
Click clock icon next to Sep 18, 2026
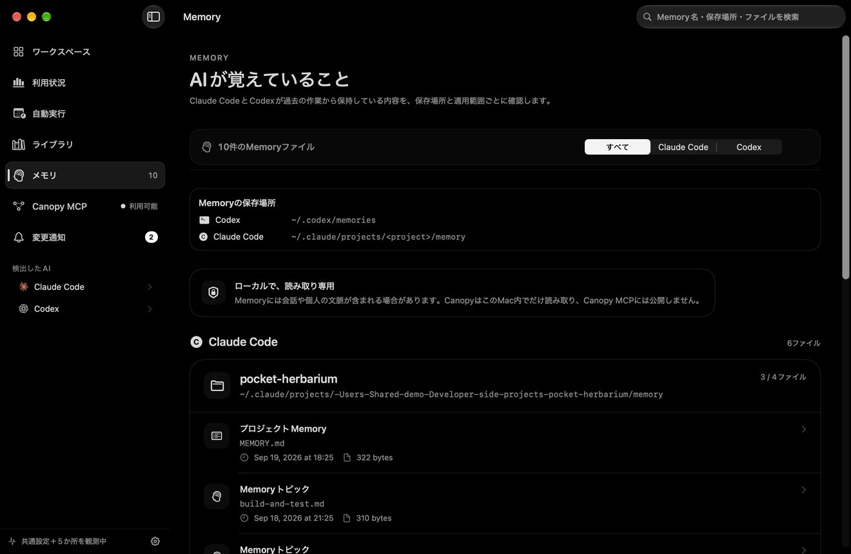244,518
